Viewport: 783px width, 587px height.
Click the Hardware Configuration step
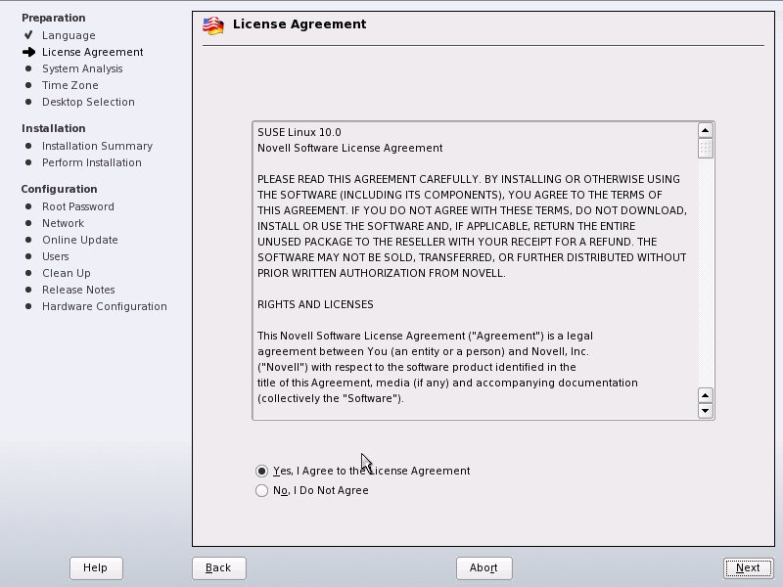pos(105,306)
